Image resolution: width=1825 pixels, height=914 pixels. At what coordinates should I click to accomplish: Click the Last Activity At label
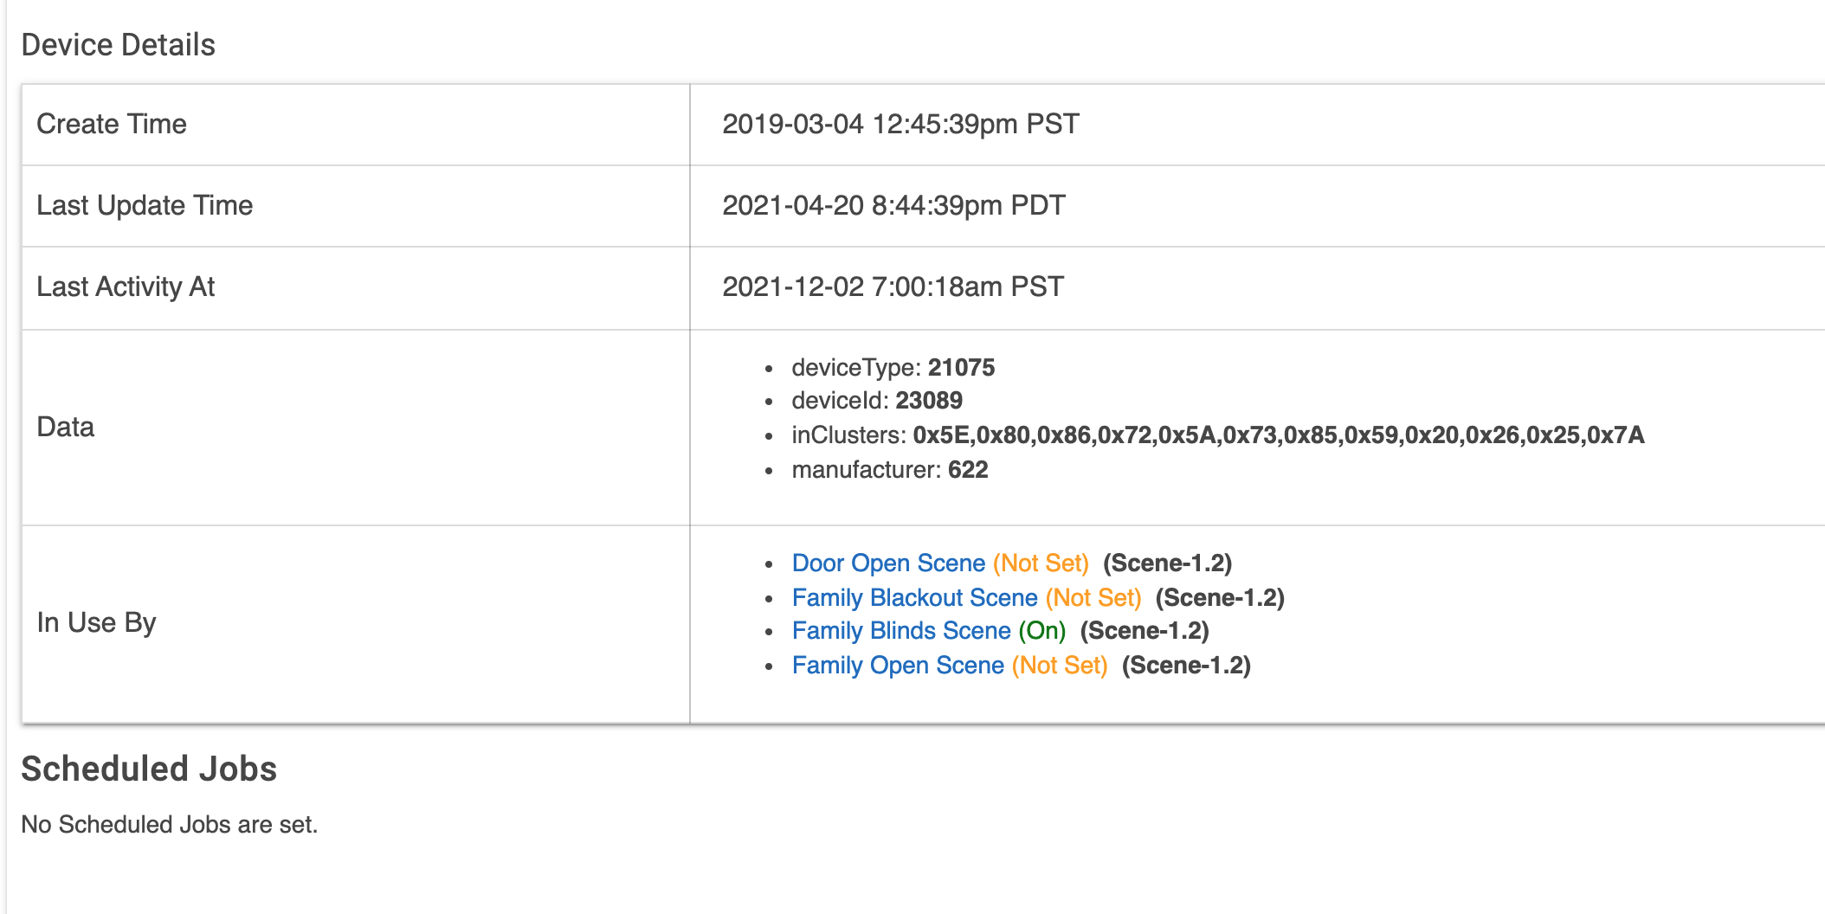point(126,286)
